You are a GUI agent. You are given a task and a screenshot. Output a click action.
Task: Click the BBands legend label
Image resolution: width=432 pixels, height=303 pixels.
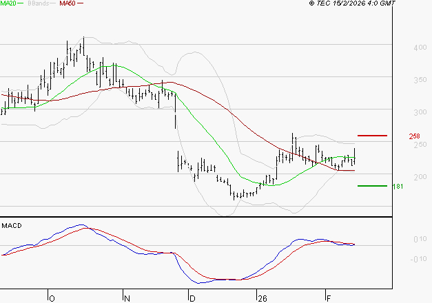point(39,3)
